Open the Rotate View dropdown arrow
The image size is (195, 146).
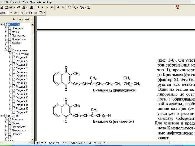tap(44, 13)
